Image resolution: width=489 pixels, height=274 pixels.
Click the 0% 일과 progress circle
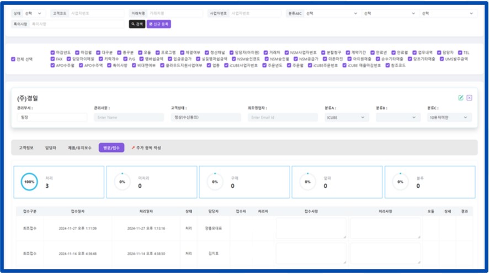(x=307, y=182)
